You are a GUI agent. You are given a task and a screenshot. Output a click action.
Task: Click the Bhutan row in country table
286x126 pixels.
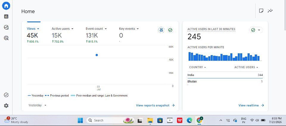coord(225,82)
